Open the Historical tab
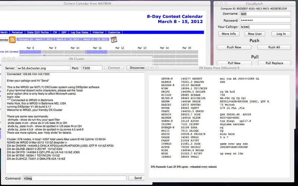The height and width of the screenshot is (186, 298). click(x=98, y=32)
